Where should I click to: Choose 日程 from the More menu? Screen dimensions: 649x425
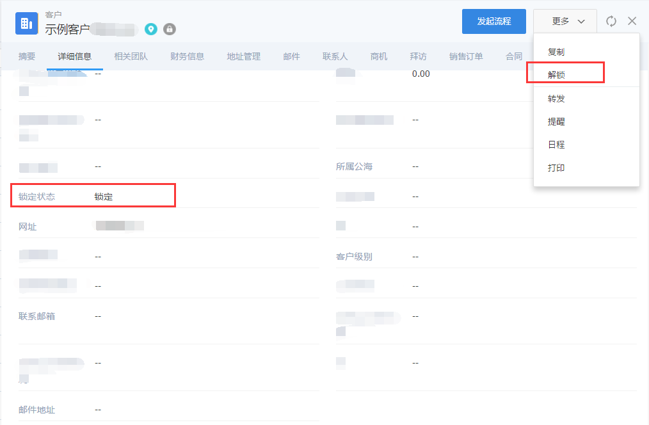coord(556,145)
